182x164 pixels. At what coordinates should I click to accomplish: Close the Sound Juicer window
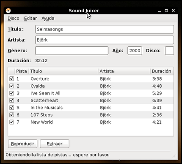pyautogui.click(x=173, y=11)
